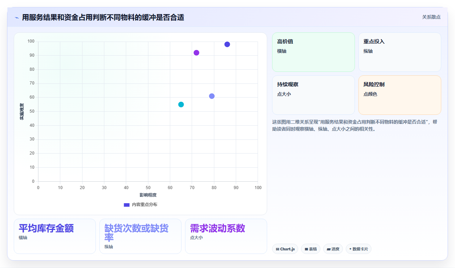
Task: Click the 缺货次数或缺货率 metric card
Action: [140, 236]
